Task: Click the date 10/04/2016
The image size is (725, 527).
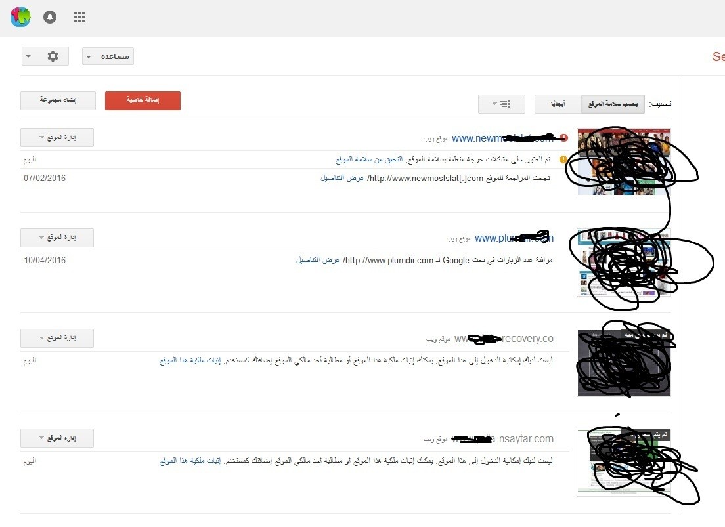Action: [x=45, y=261]
